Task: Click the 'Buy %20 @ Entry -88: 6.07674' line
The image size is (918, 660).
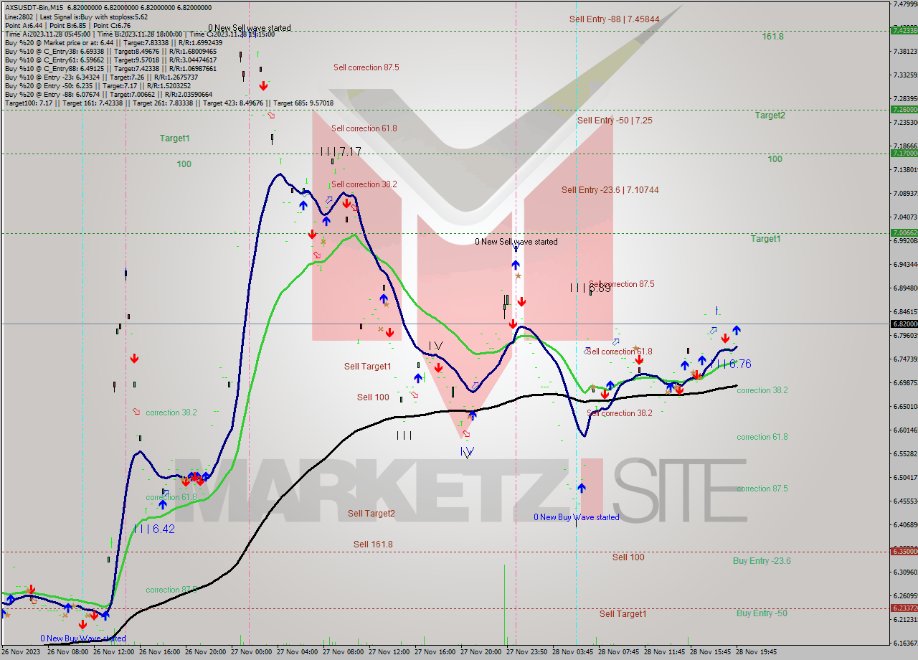Action: click(108, 94)
